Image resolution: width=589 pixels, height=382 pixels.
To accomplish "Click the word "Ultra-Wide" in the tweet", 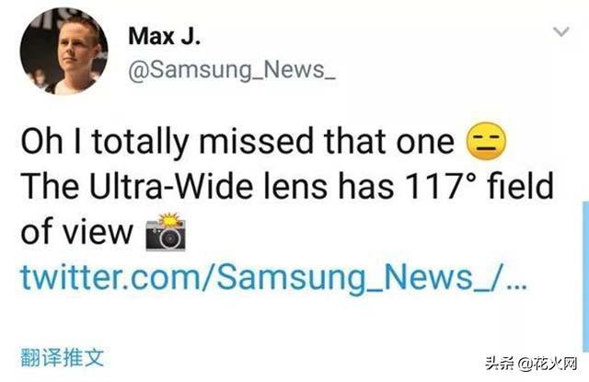I will [x=171, y=186].
